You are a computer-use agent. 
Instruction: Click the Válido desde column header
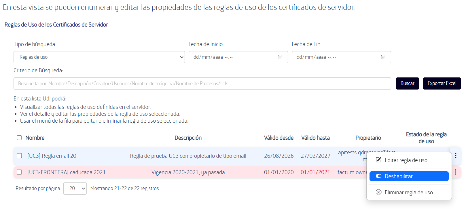279,138
